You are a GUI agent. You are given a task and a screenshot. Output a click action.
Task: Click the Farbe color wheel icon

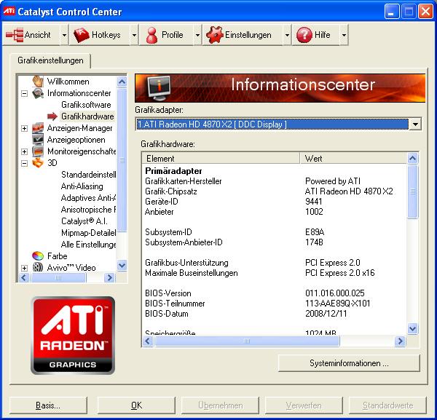point(38,255)
